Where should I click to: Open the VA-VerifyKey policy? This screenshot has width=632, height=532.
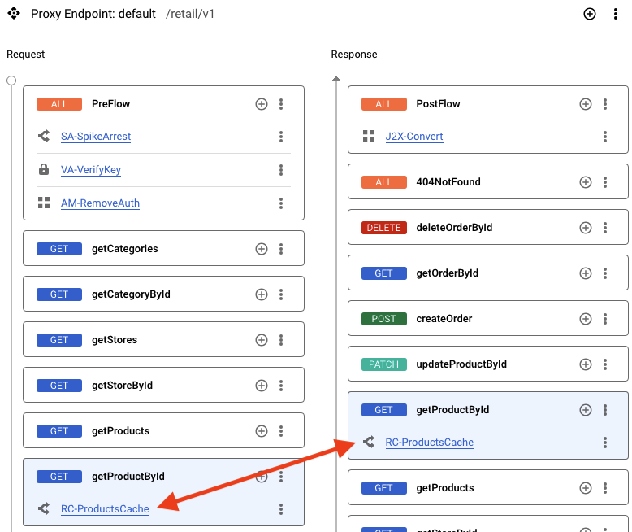click(91, 169)
